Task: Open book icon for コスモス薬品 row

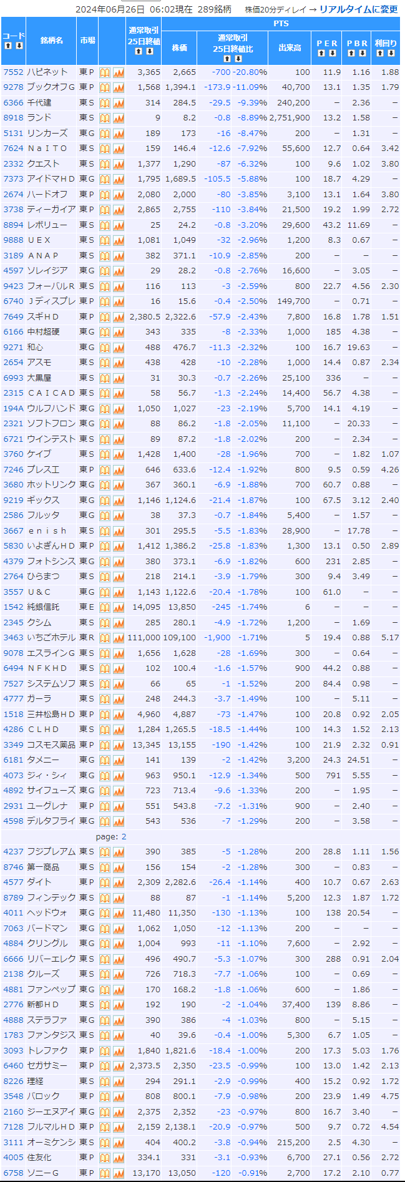Action: pos(105,745)
